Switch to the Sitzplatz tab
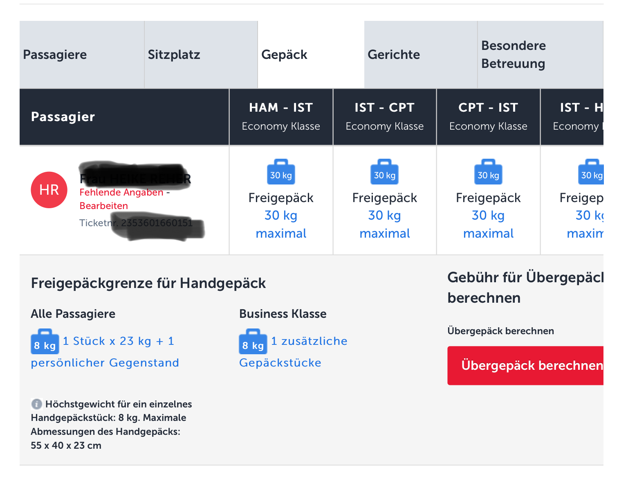Image resolution: width=628 pixels, height=479 pixels. point(201,54)
